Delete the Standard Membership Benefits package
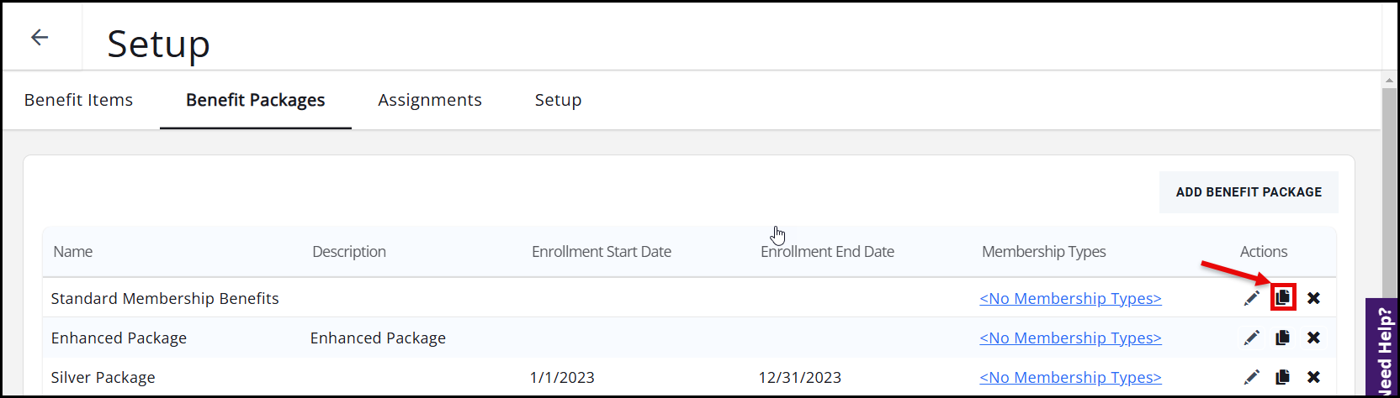This screenshot has width=1400, height=398. point(1313,298)
